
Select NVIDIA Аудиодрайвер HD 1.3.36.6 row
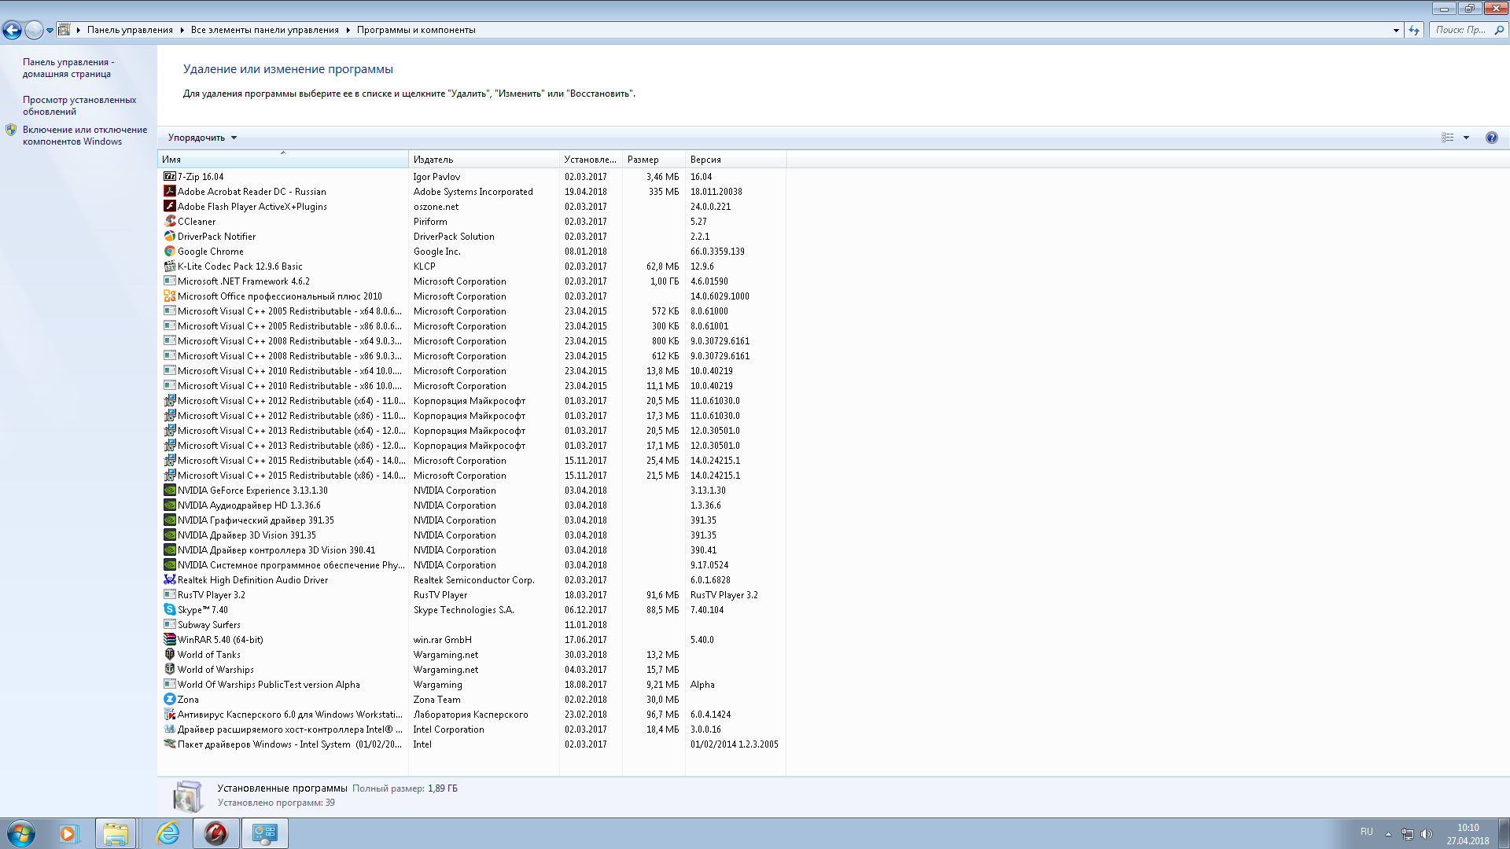pyautogui.click(x=472, y=505)
